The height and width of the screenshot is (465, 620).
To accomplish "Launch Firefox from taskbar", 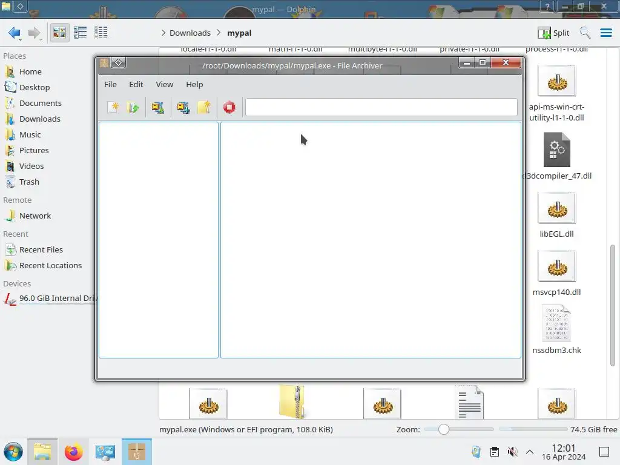I will [74, 452].
